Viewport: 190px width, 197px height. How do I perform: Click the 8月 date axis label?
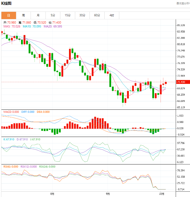[52, 194]
